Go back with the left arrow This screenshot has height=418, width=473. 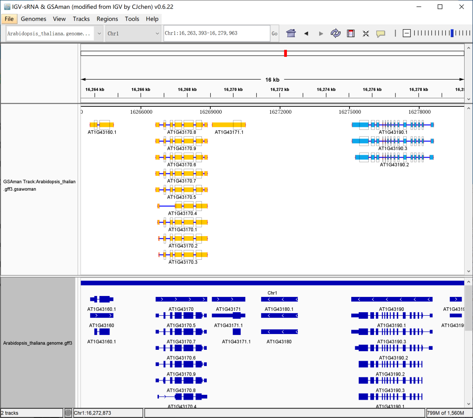[x=306, y=34]
